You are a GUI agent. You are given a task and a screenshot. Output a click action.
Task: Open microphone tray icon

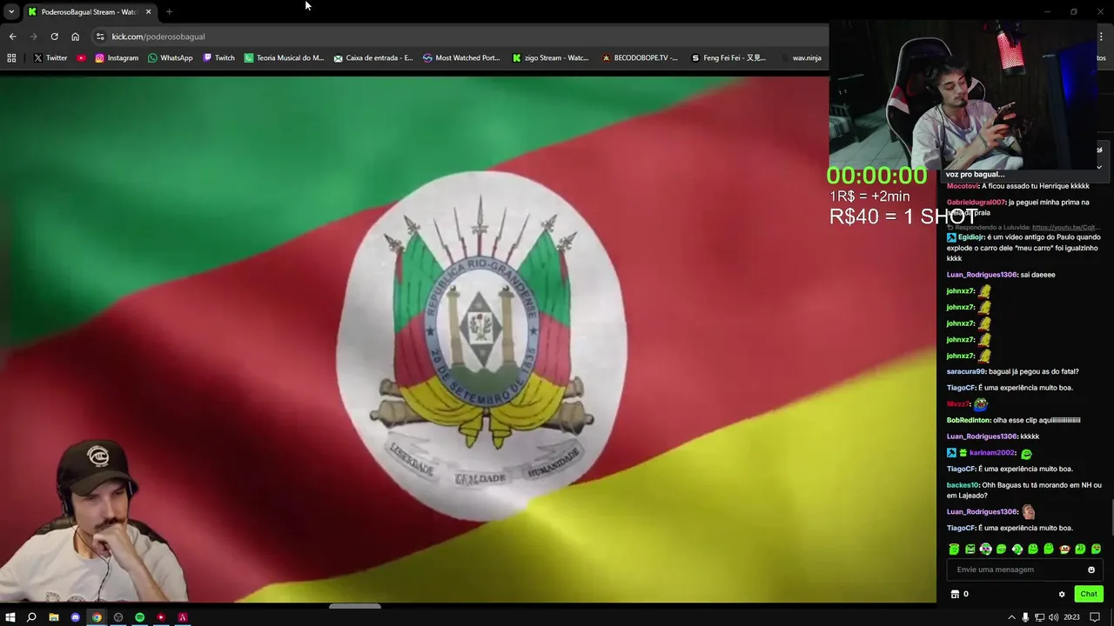(1025, 617)
